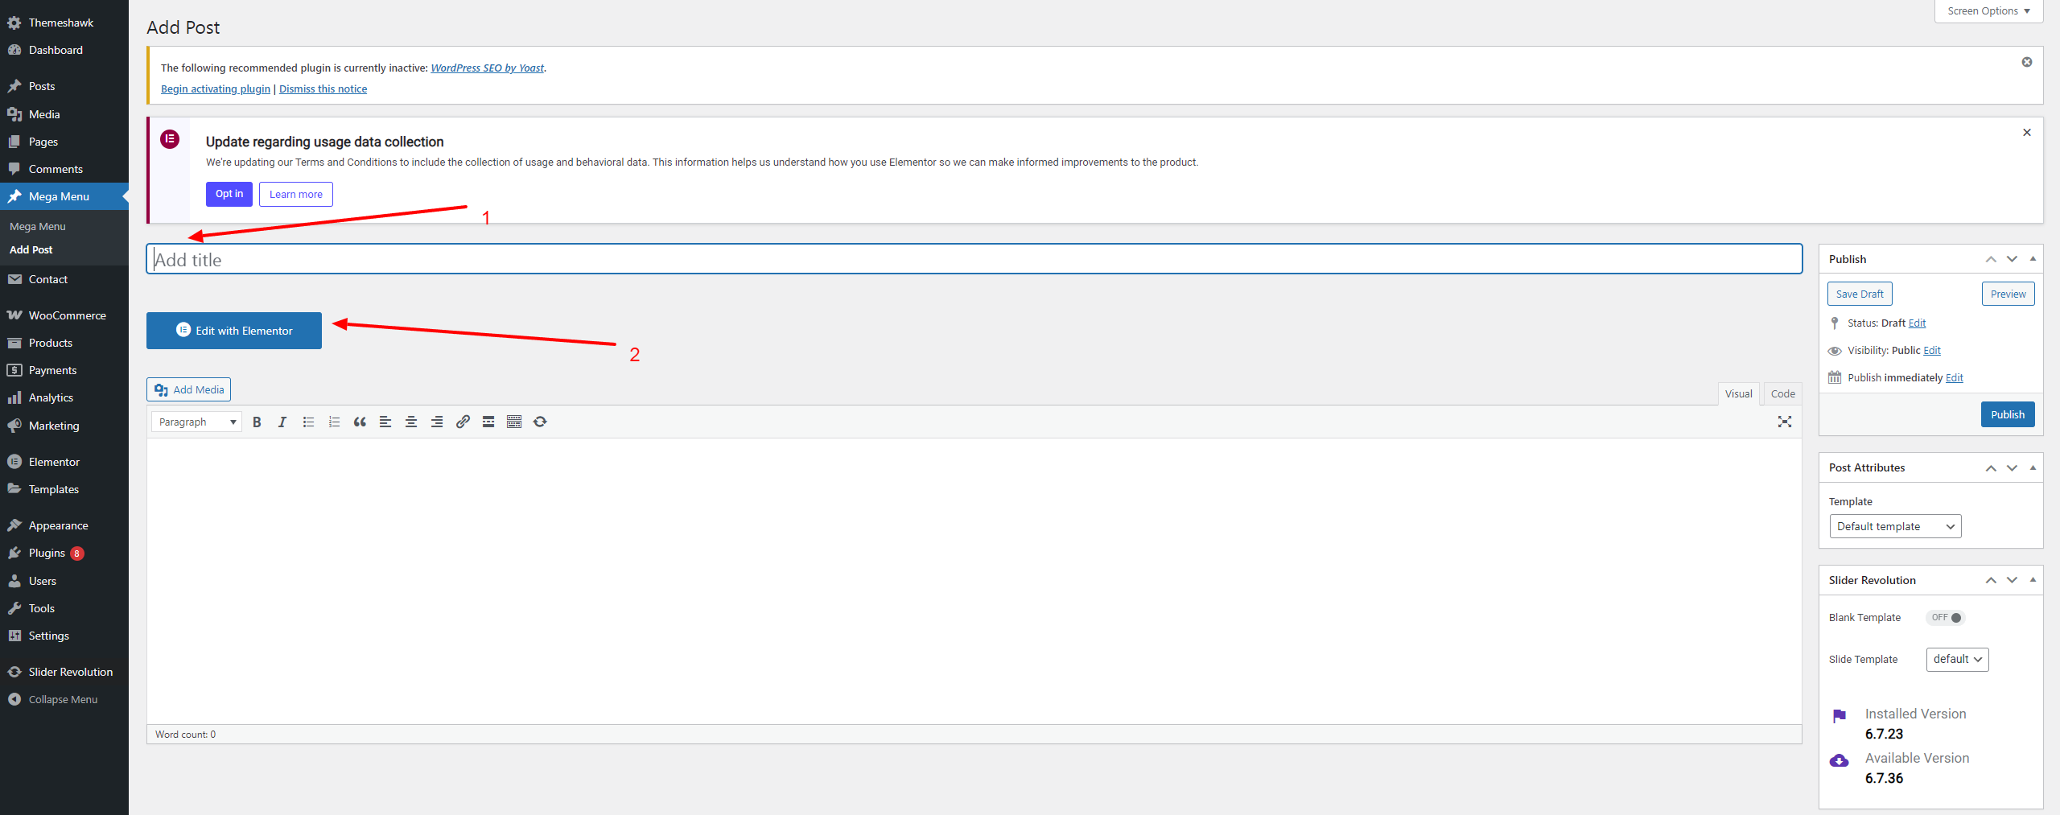This screenshot has width=2060, height=815.
Task: Collapse the Slider Revolution panel
Action: pos(2033,580)
